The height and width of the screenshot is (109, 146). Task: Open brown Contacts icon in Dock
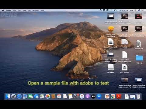click(53, 96)
